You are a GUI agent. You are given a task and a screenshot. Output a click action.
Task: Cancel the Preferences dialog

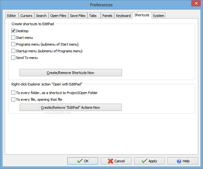[x=116, y=161]
